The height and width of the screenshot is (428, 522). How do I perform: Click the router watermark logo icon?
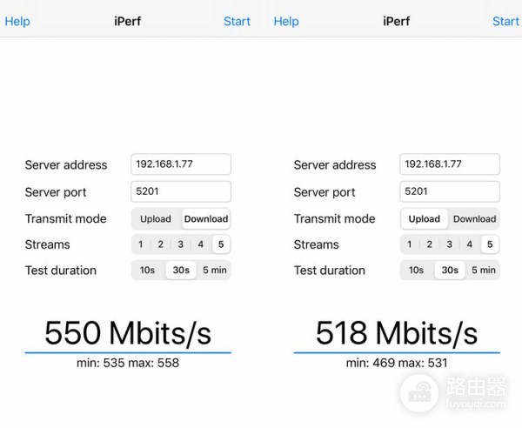[419, 393]
